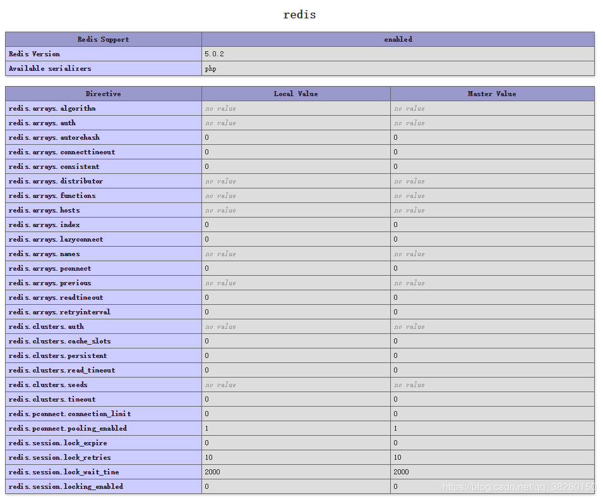Click master value '0' of redis.arrays.retryinterval
Viewport: 603px width, 499px height.
coord(396,312)
